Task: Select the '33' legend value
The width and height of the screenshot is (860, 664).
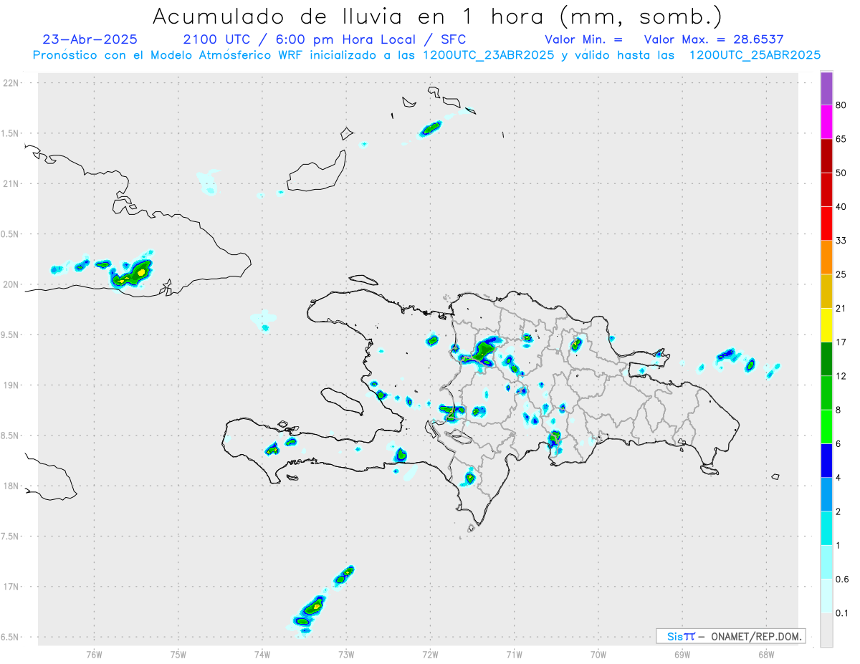Action: pos(841,241)
